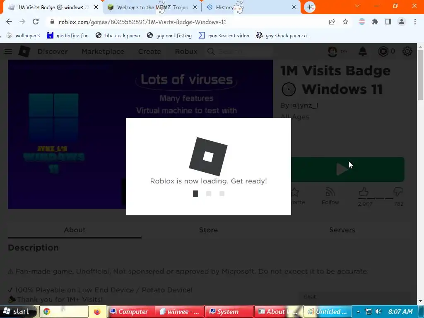Show hidden tray icons arrow
Image resolution: width=424 pixels, height=318 pixels.
tap(358, 311)
